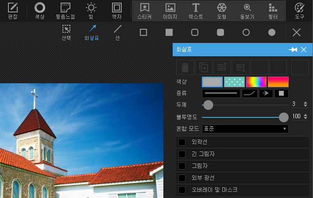This screenshot has width=313, height=198.
Task: Open the square start style selector
Action: point(282,93)
